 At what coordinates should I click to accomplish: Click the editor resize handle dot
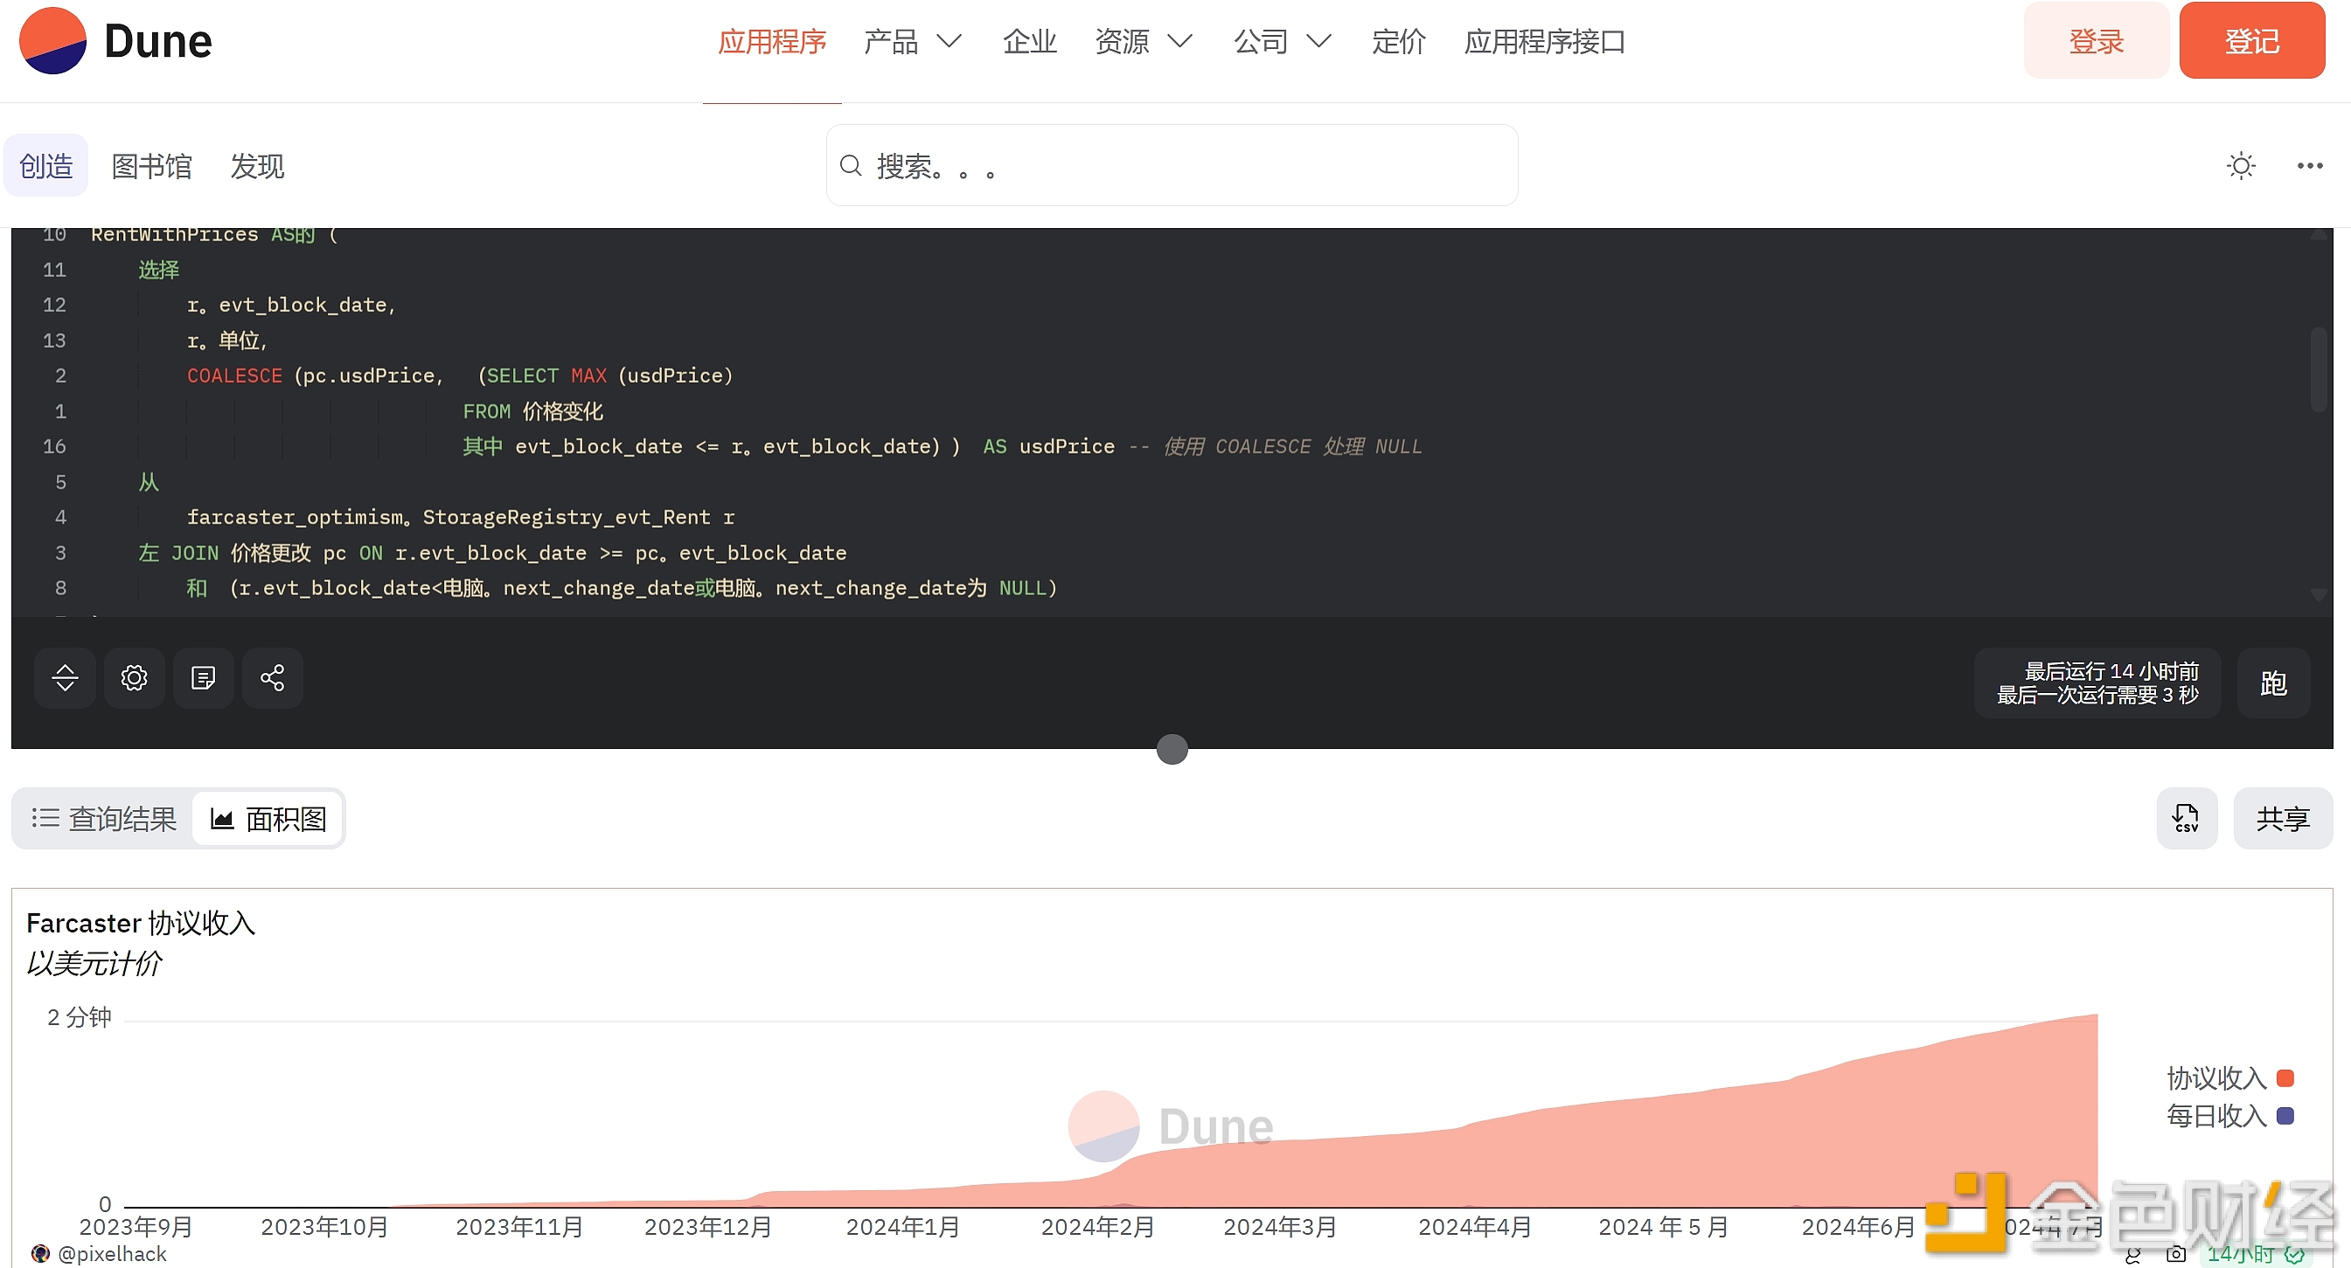(x=1172, y=749)
